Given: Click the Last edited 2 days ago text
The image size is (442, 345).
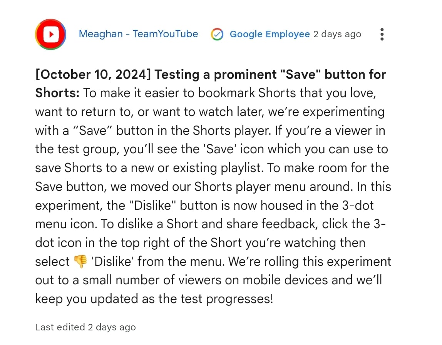Looking at the screenshot, I should click(85, 327).
